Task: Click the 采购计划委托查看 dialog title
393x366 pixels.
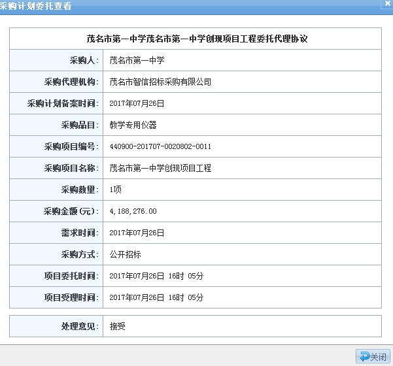Action: (x=37, y=6)
